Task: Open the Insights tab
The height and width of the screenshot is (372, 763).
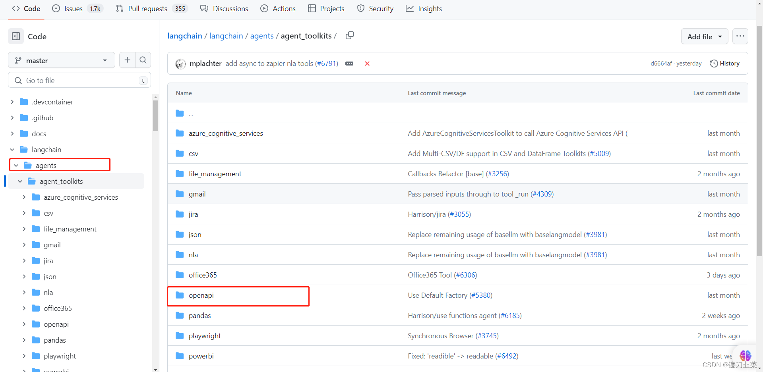Action: click(x=424, y=8)
